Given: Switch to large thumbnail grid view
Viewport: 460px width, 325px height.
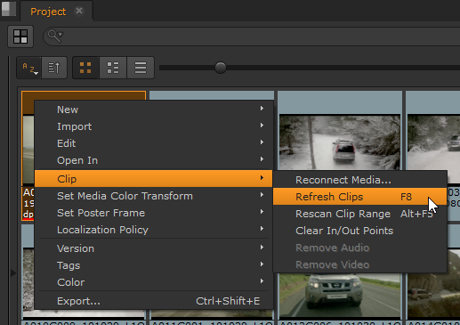Looking at the screenshot, I should 85,68.
